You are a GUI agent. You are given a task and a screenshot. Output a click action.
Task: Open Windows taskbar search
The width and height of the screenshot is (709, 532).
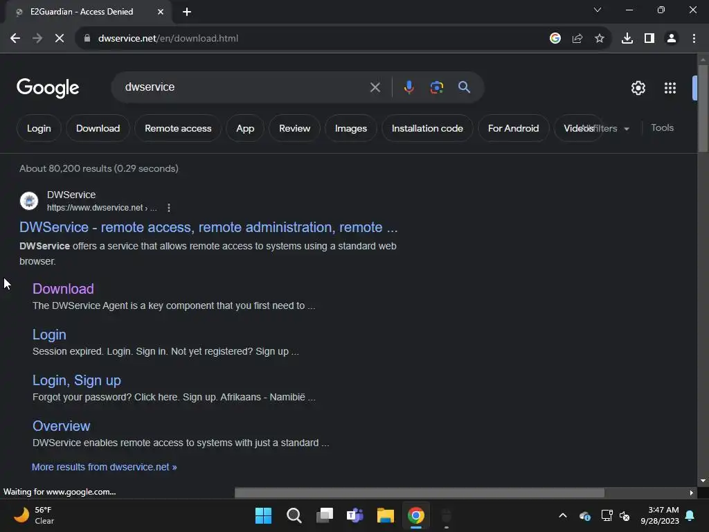tap(294, 515)
